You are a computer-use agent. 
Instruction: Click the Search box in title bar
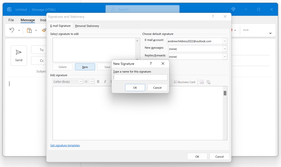click(x=142, y=9)
